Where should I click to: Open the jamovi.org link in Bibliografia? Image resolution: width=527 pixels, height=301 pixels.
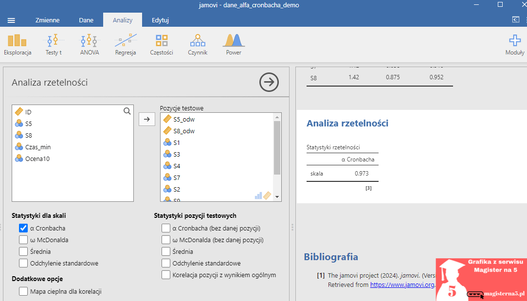[x=402, y=284]
